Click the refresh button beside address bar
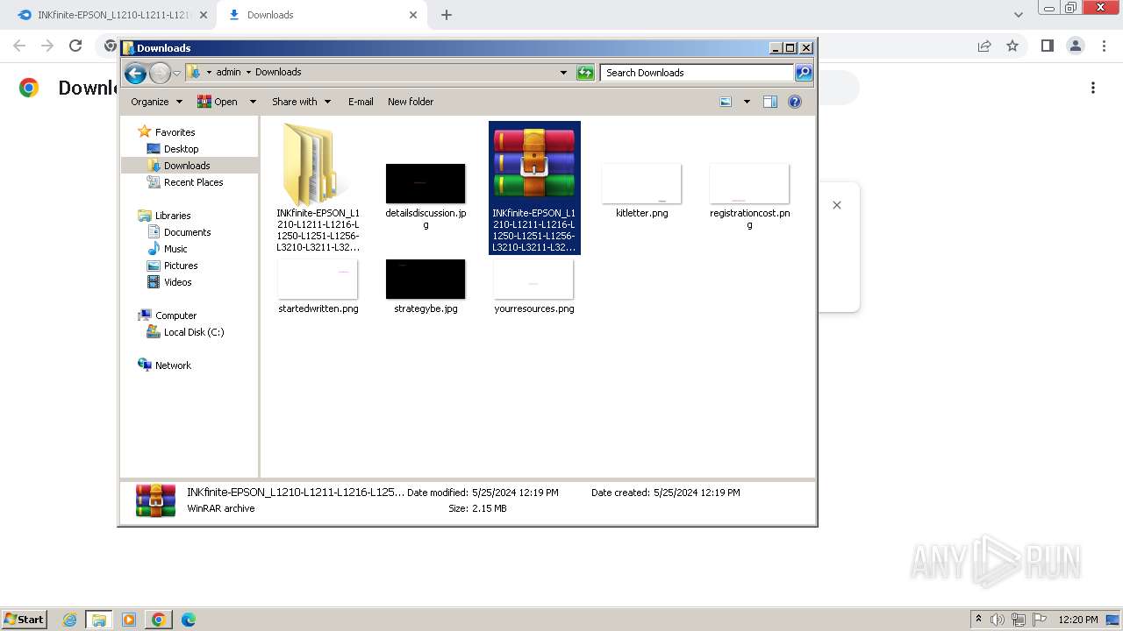This screenshot has width=1123, height=631. pos(585,73)
